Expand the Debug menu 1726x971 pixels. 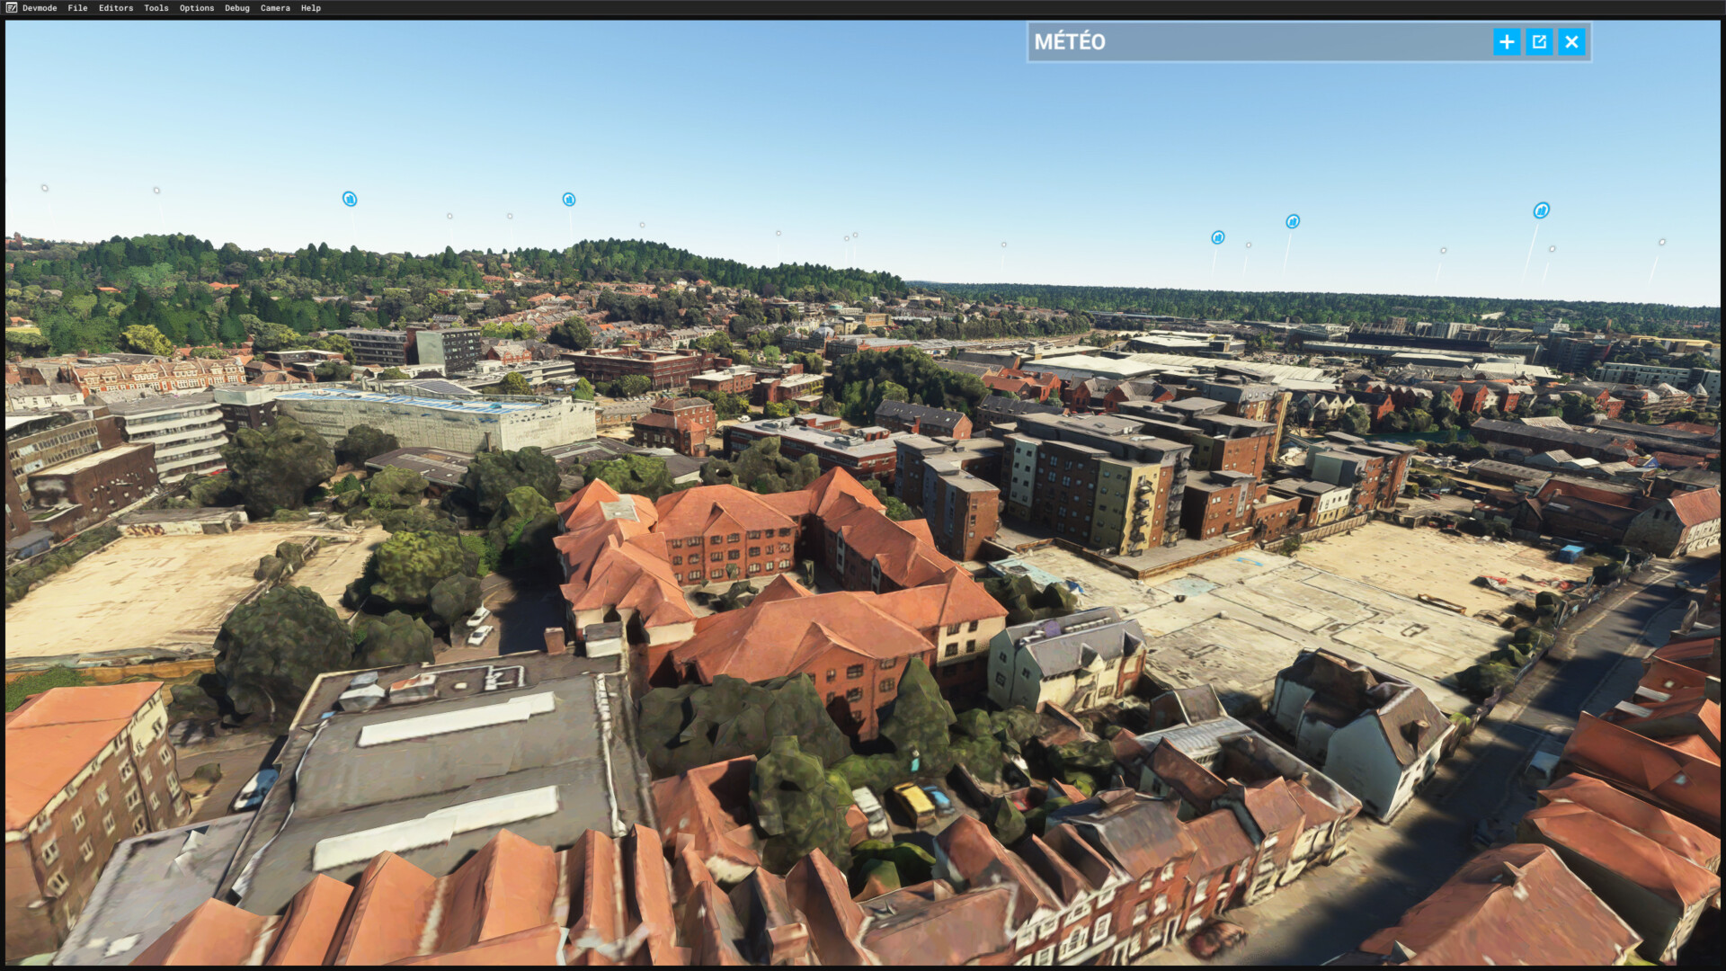[x=237, y=8]
